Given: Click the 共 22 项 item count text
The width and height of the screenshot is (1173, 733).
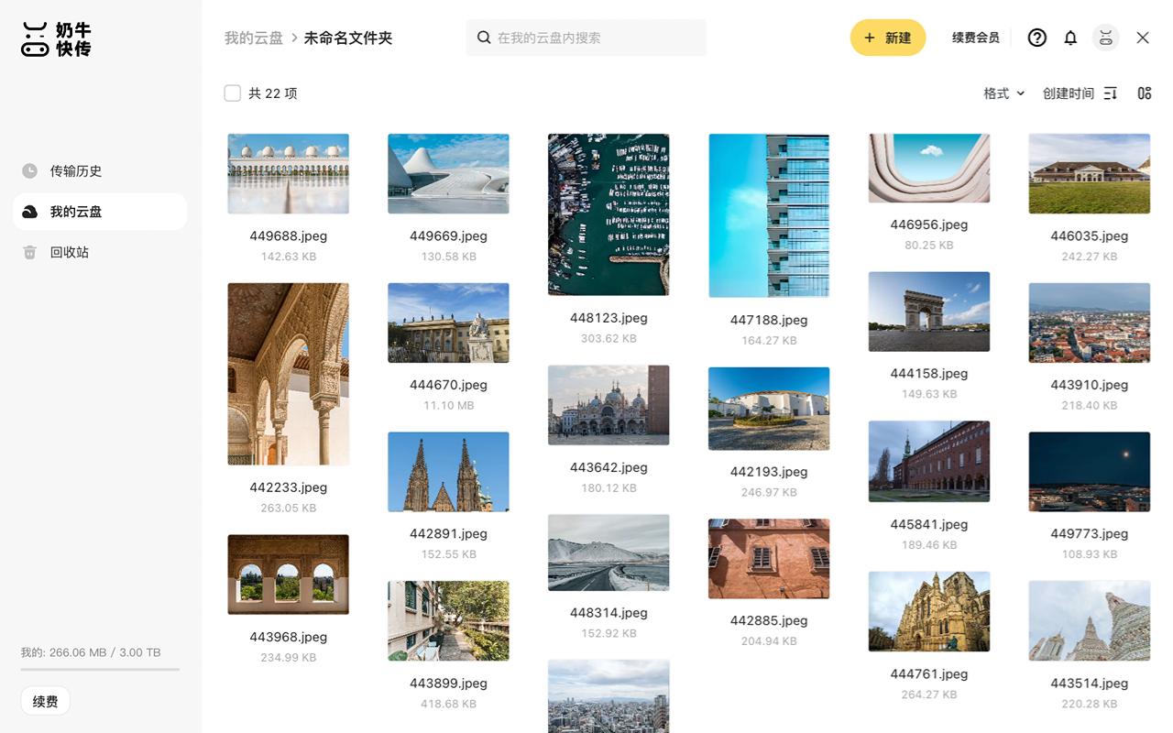Looking at the screenshot, I should (273, 93).
